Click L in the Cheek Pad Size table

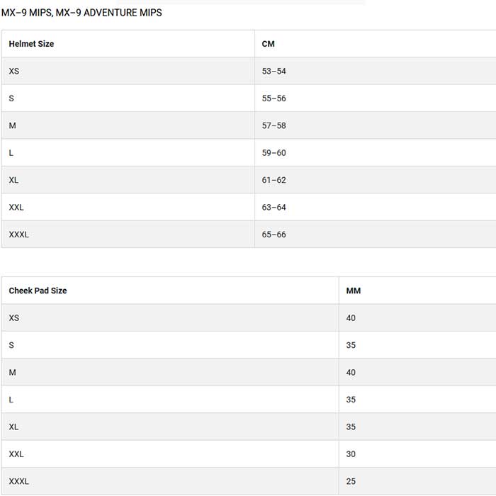(11, 400)
